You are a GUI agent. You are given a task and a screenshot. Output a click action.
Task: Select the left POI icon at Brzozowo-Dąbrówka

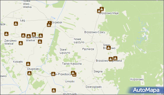(x=111, y=59)
